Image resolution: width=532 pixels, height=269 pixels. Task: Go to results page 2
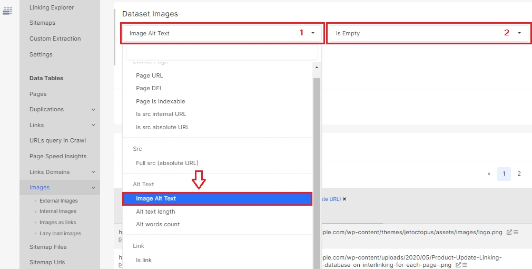coord(519,174)
